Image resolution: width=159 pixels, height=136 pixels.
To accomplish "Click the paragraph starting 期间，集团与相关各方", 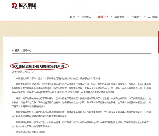I will tap(81, 102).
